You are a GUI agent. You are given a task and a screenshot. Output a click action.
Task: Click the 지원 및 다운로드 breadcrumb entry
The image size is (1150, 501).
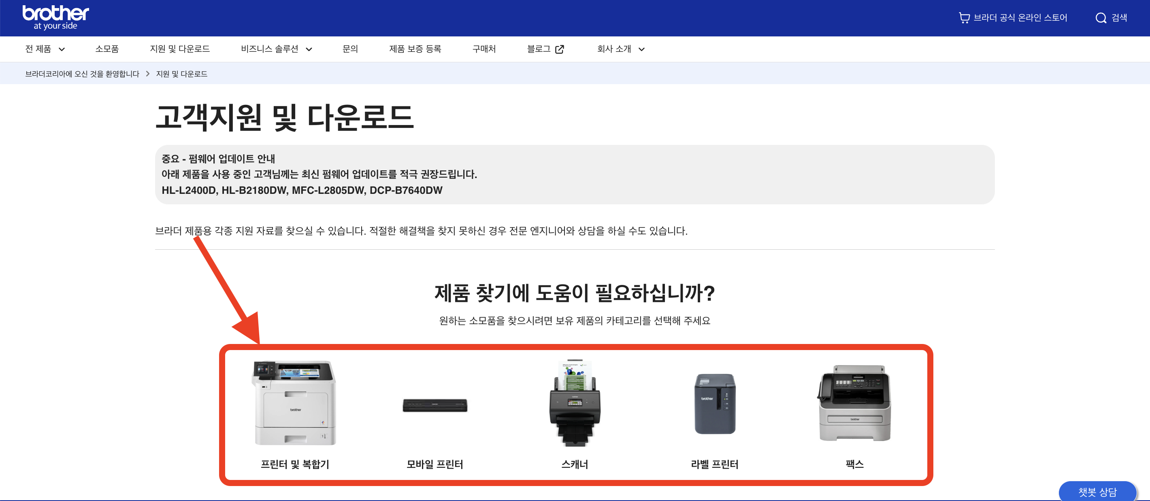(x=182, y=74)
